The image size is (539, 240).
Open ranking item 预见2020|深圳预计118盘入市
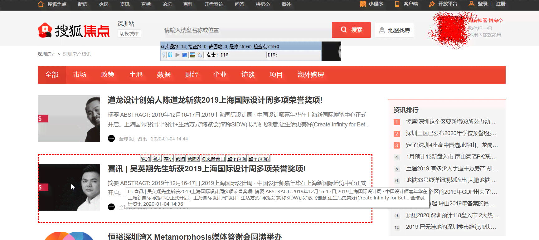[452, 215]
